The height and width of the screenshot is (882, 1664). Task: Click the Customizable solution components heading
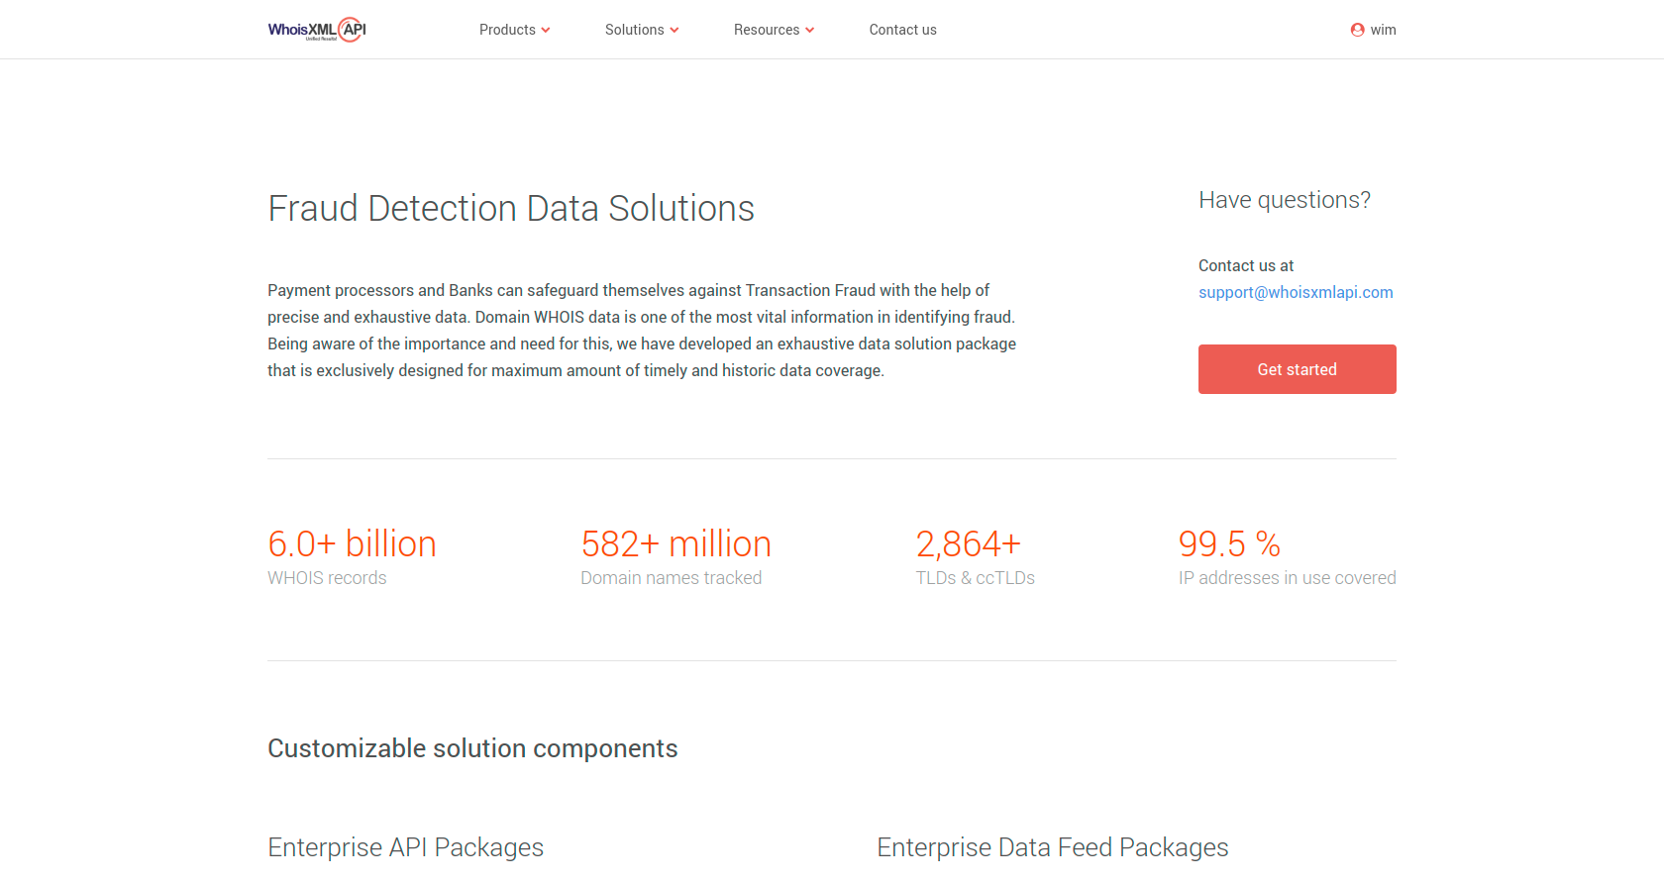tap(472, 748)
